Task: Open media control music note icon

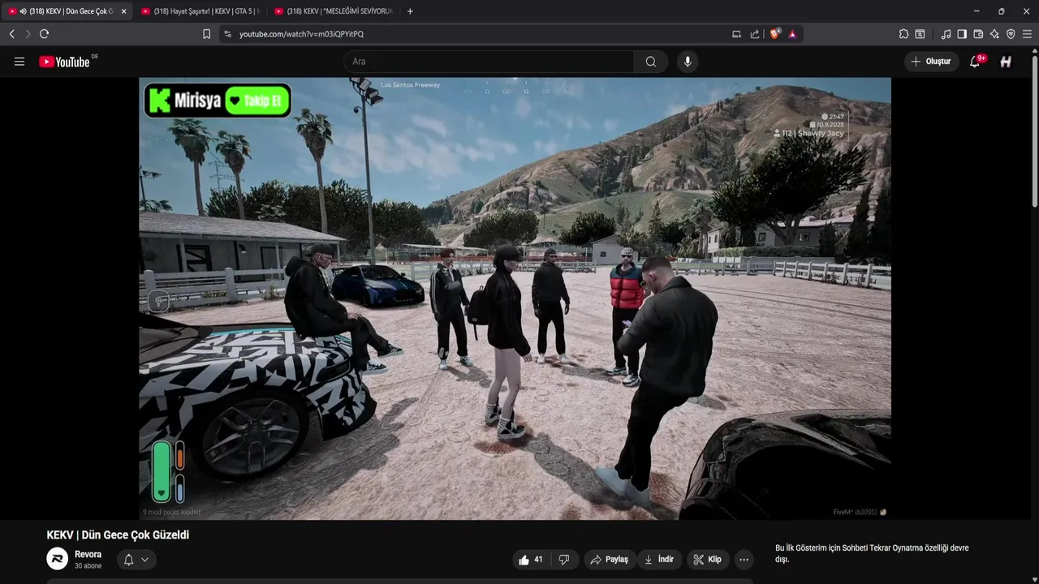Action: click(x=946, y=34)
